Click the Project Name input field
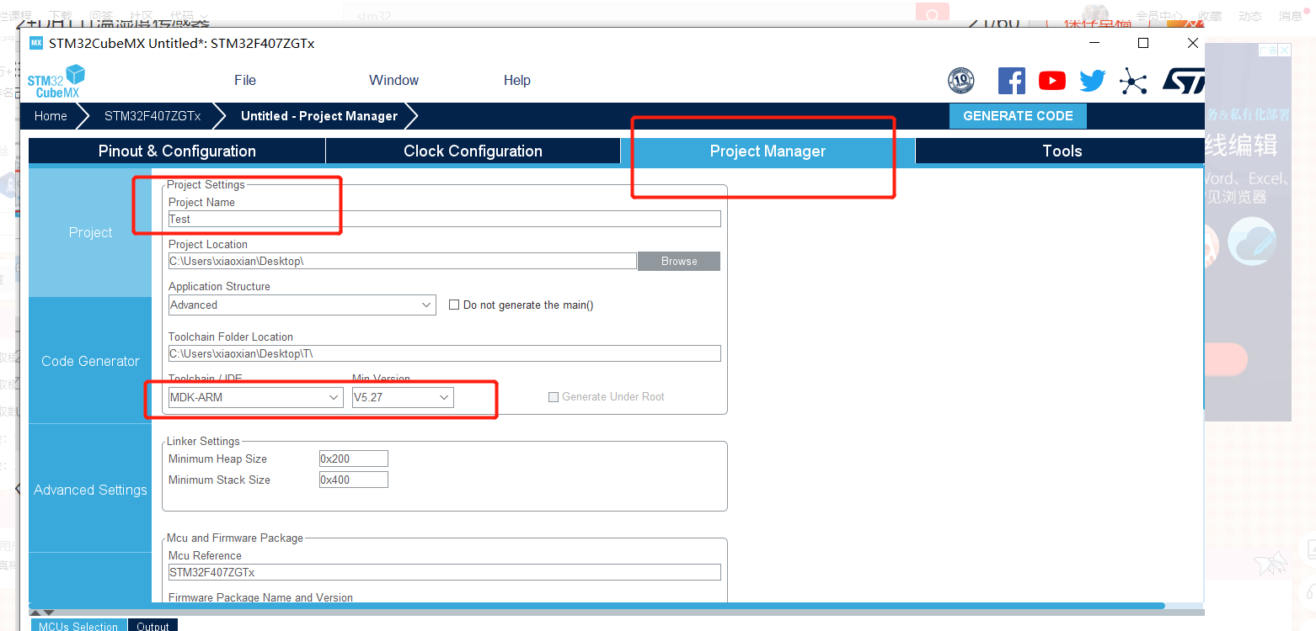 point(445,219)
